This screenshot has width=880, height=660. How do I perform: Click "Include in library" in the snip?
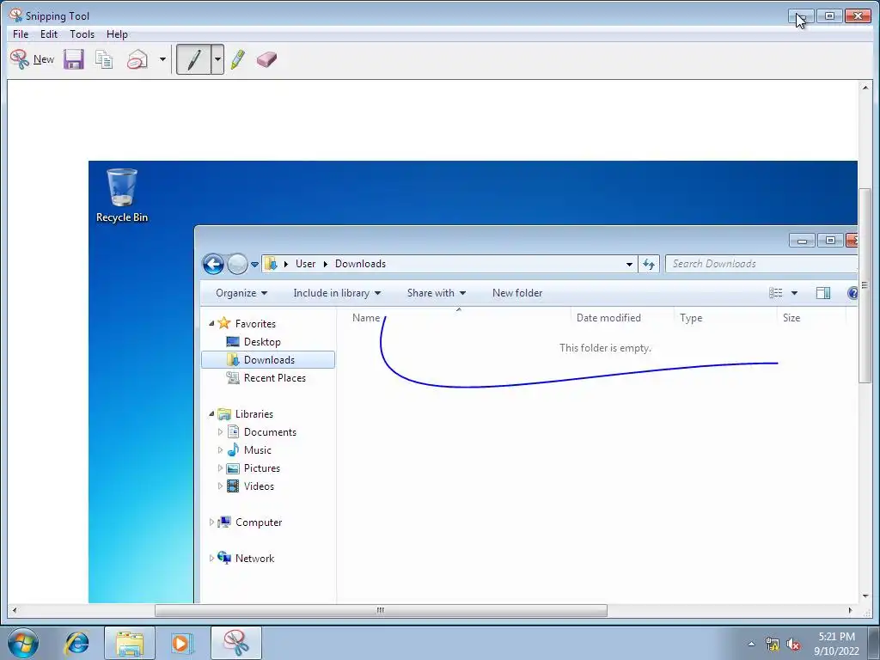(337, 293)
